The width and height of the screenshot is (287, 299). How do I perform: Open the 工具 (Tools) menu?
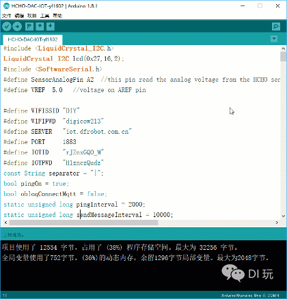[44, 16]
